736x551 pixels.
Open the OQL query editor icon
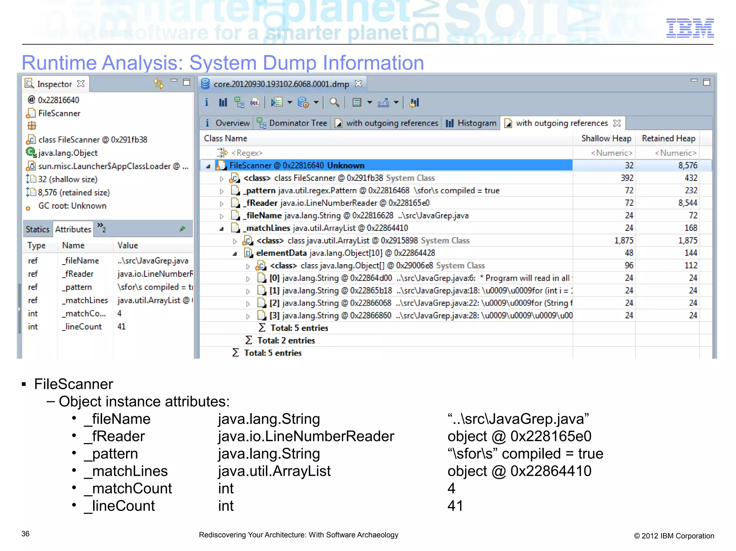(x=255, y=103)
